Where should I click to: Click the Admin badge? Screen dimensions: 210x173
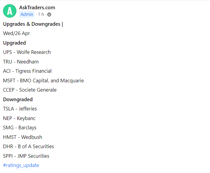(27, 14)
